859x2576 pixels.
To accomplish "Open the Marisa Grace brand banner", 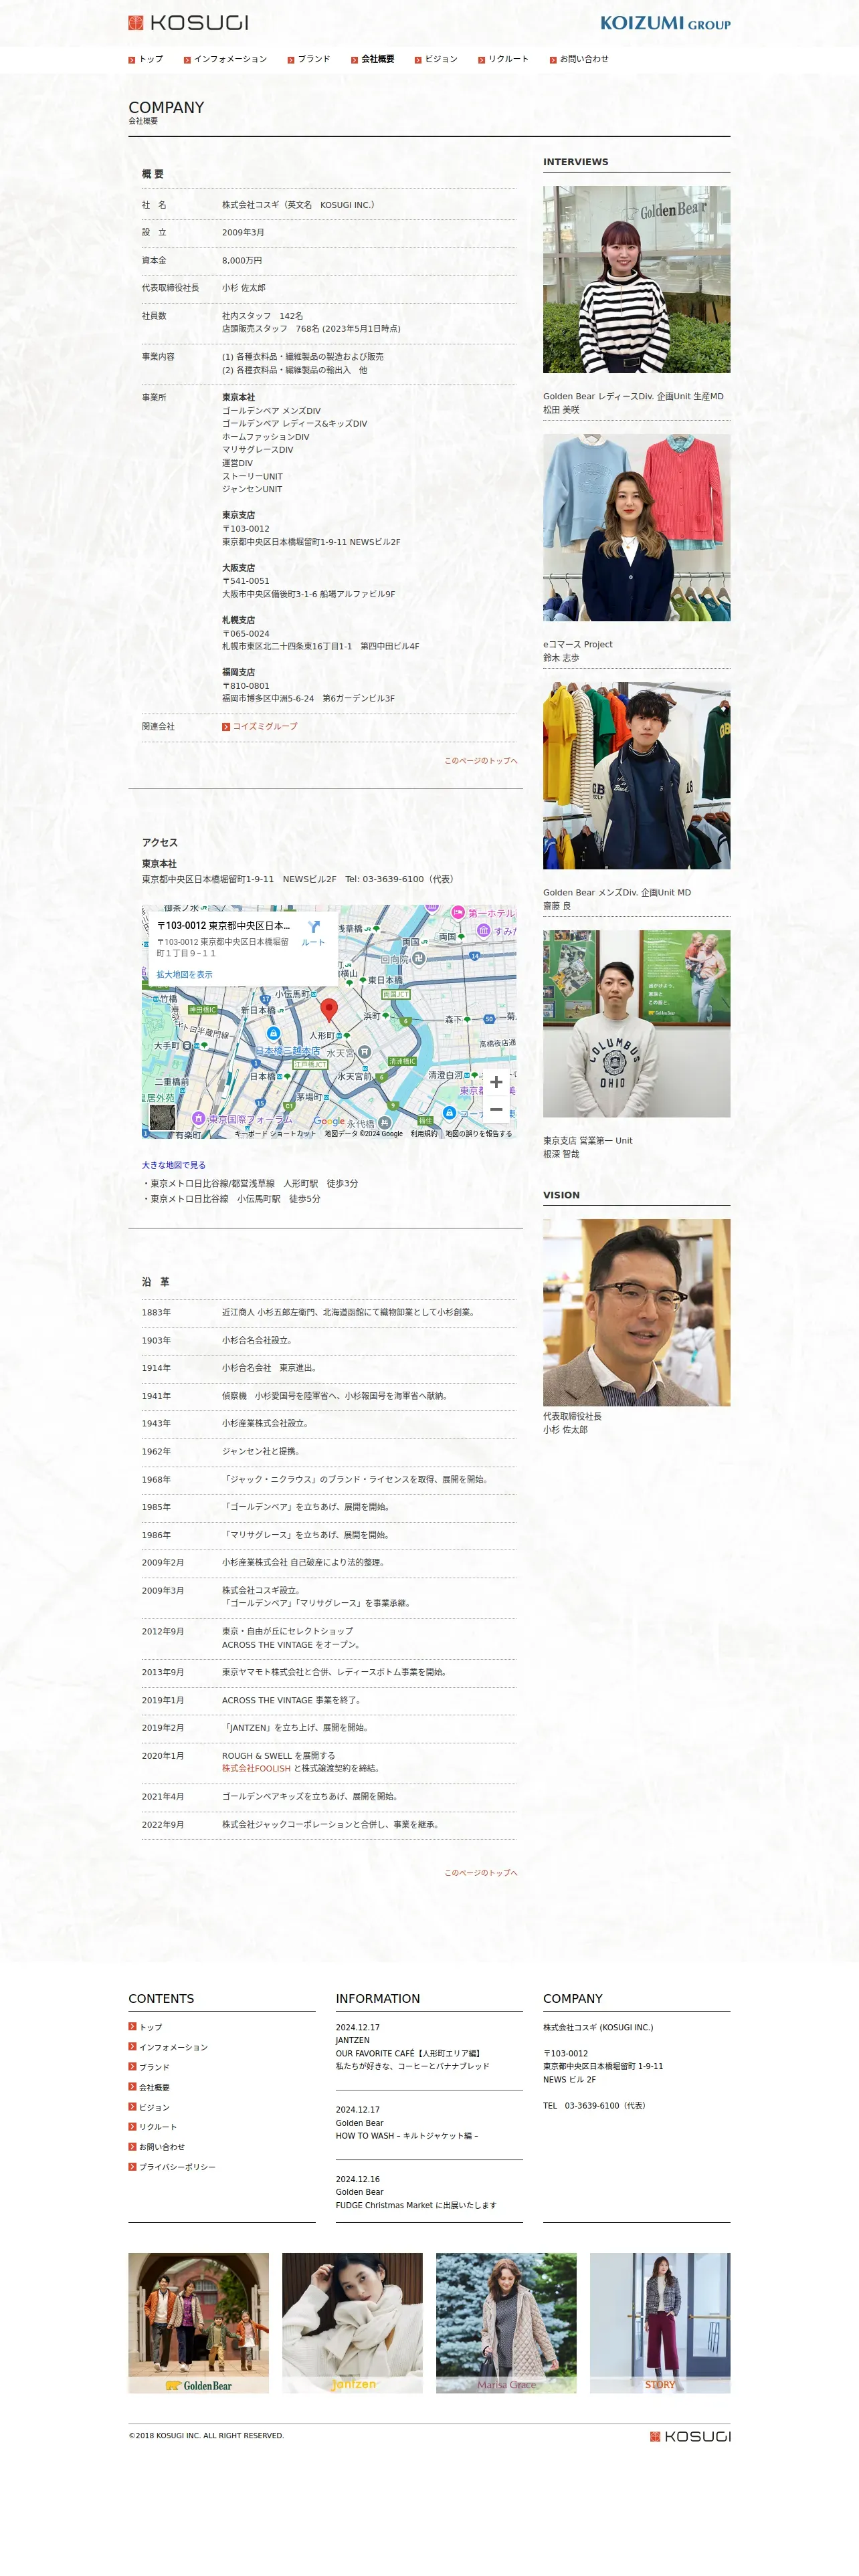I will pos(506,2323).
